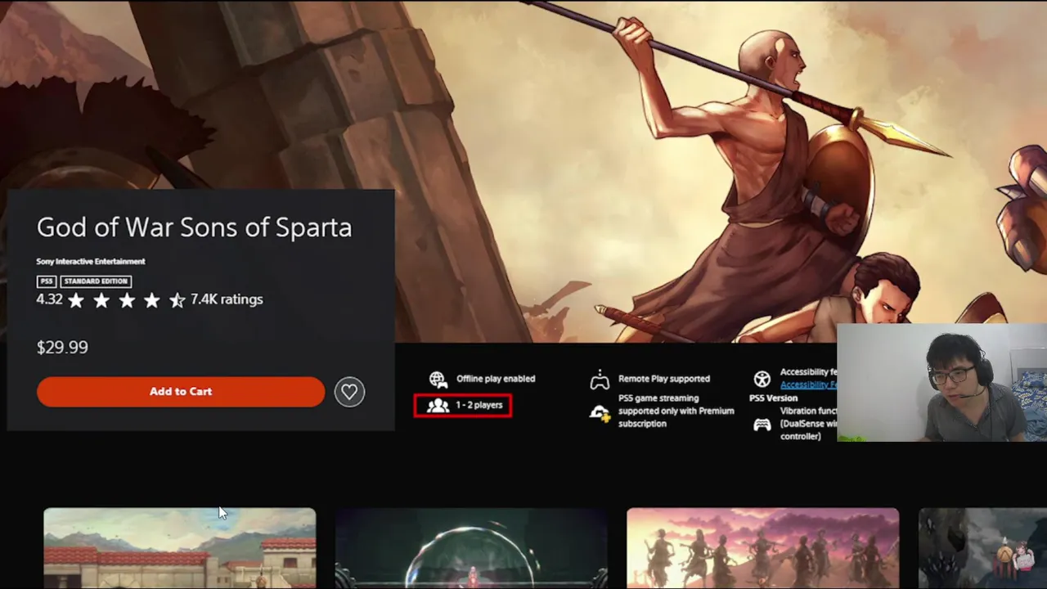Click the STANDARD EDITION badge
1047x589 pixels.
click(x=96, y=281)
